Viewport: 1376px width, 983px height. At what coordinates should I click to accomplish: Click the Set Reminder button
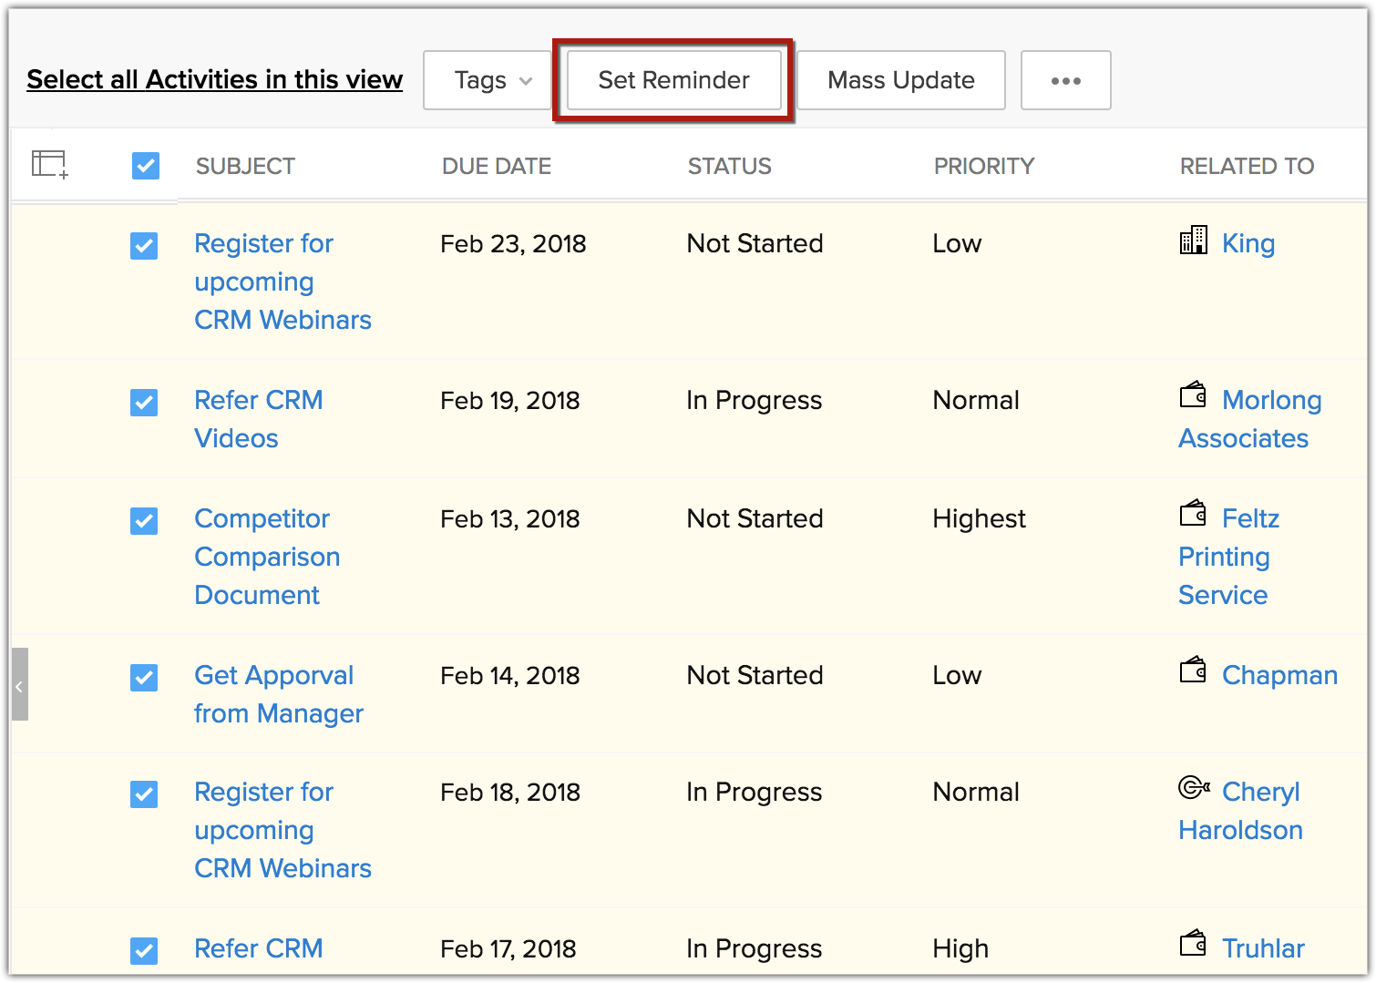click(673, 80)
